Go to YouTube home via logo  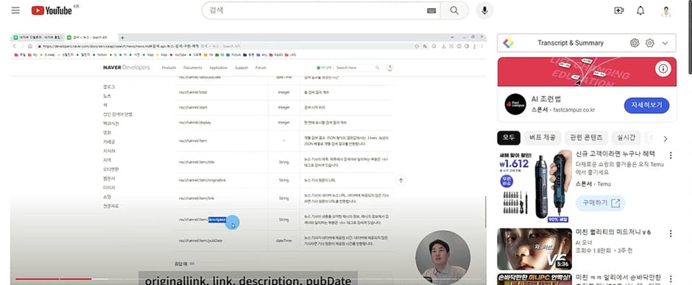click(52, 10)
